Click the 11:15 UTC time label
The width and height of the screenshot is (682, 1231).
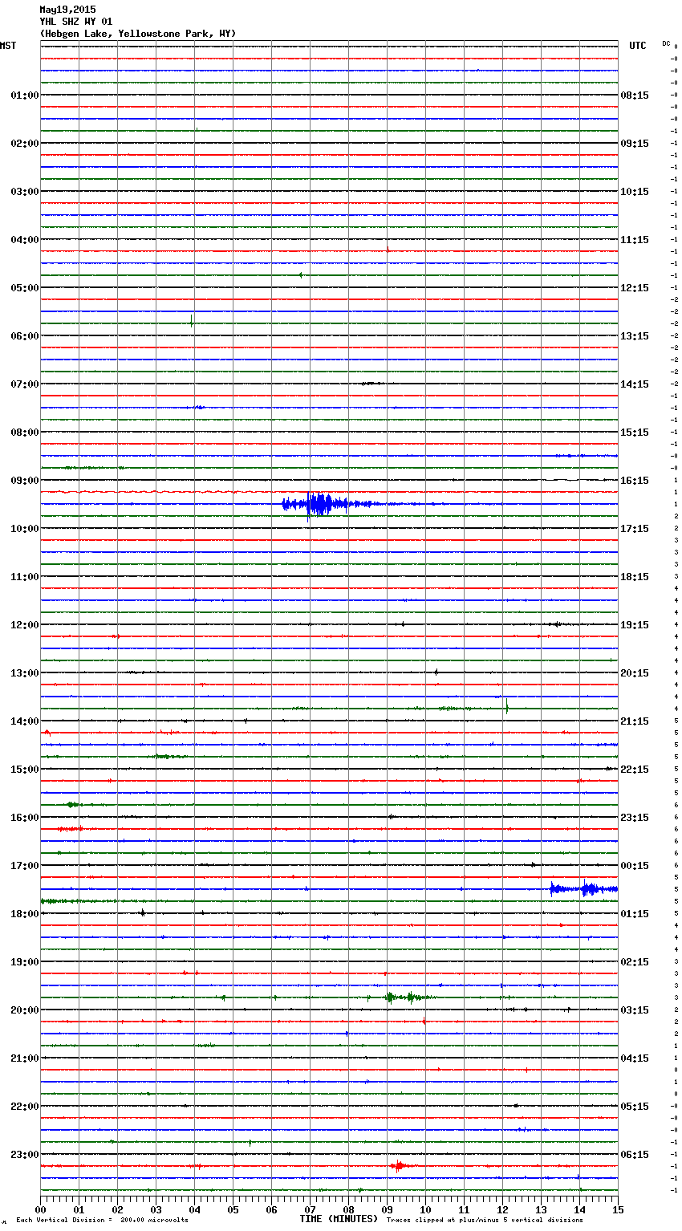click(x=635, y=240)
